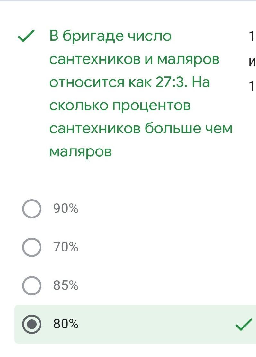Choose the 70% radio button
The height and width of the screenshot is (357, 256).
(32, 247)
